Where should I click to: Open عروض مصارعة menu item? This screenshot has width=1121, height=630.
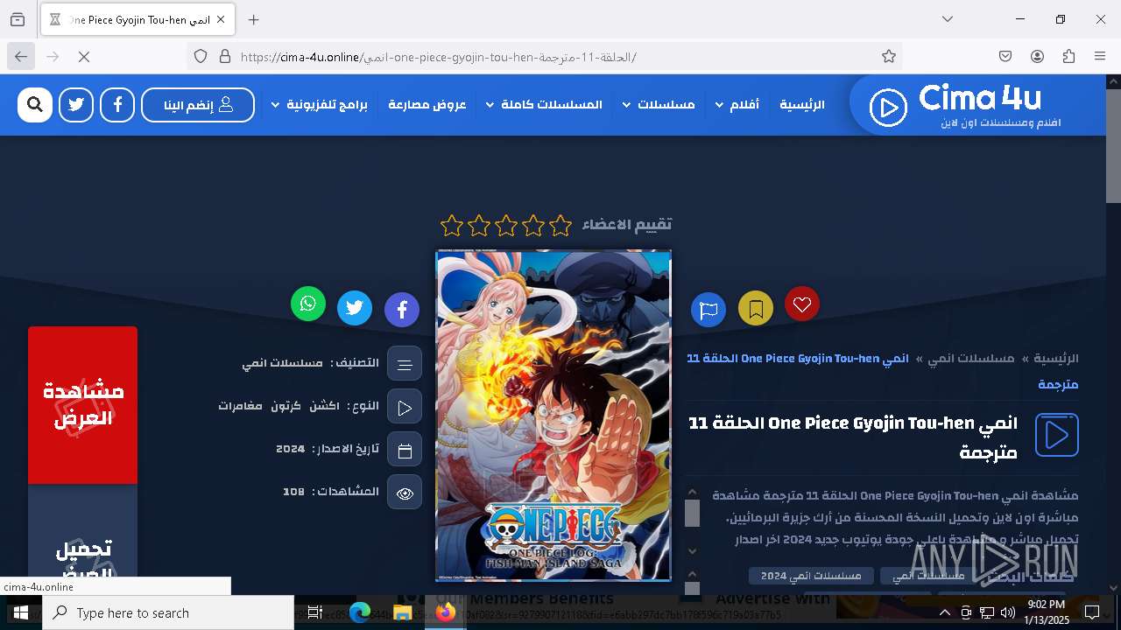pos(427,105)
